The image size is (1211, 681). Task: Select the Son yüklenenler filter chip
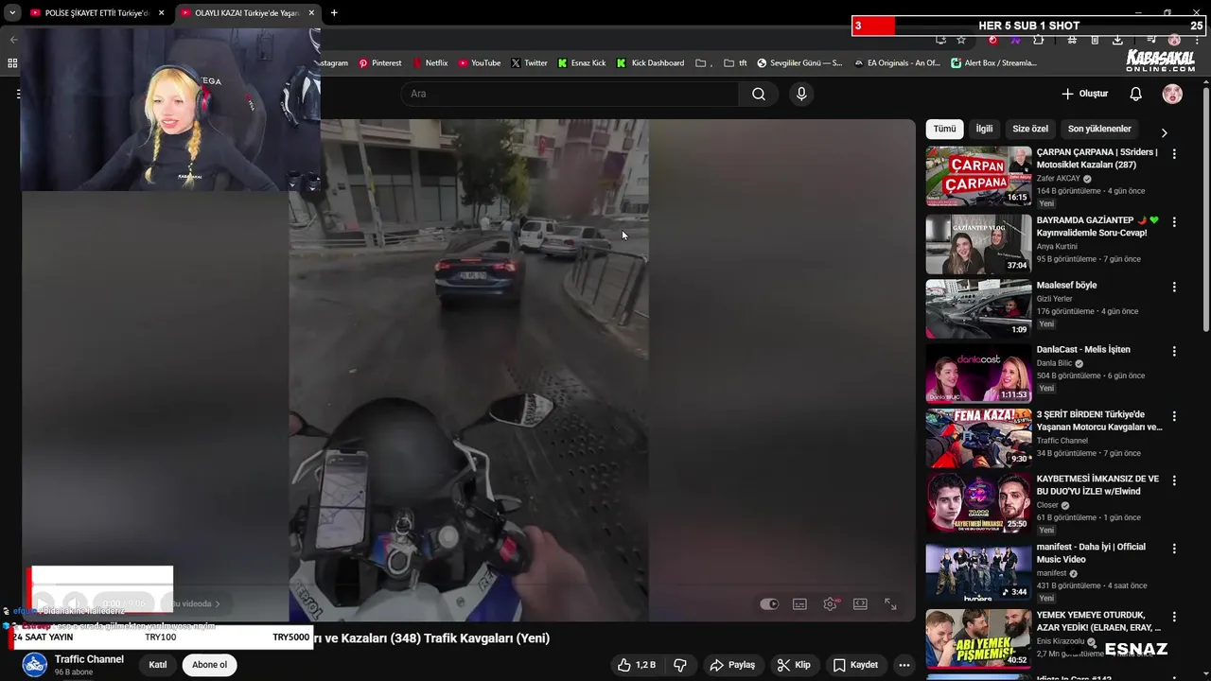(1099, 129)
